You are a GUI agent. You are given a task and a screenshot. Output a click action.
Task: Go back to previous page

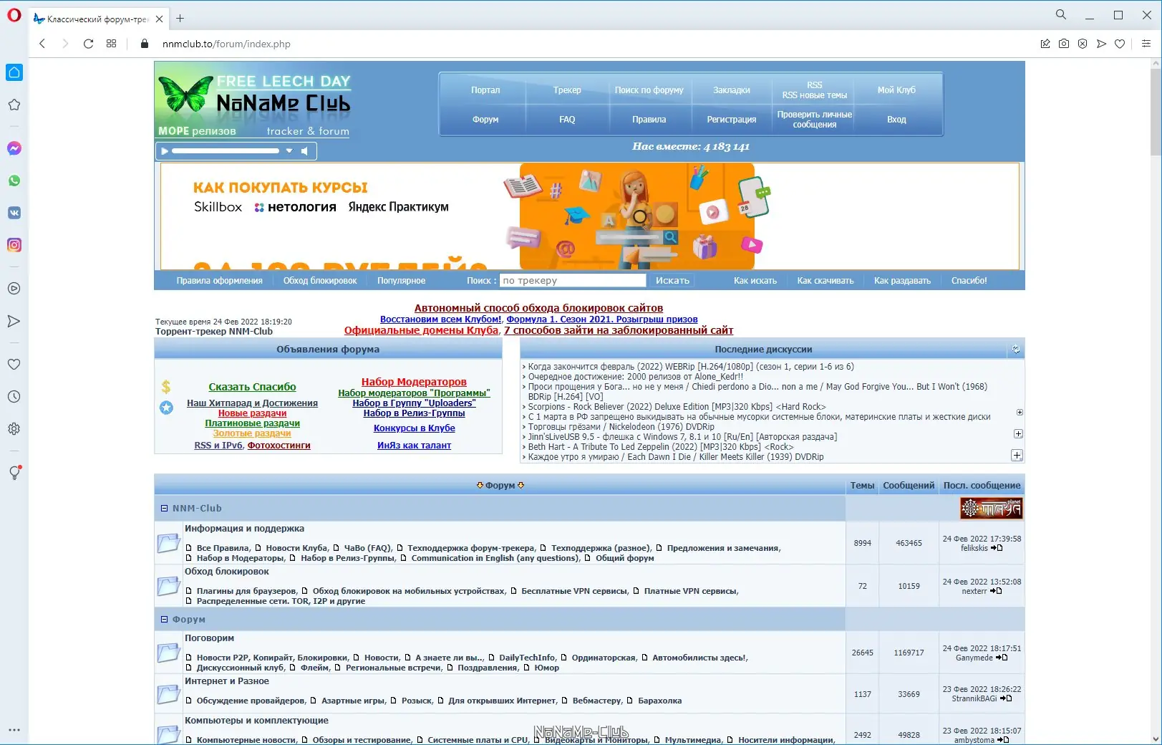point(42,44)
